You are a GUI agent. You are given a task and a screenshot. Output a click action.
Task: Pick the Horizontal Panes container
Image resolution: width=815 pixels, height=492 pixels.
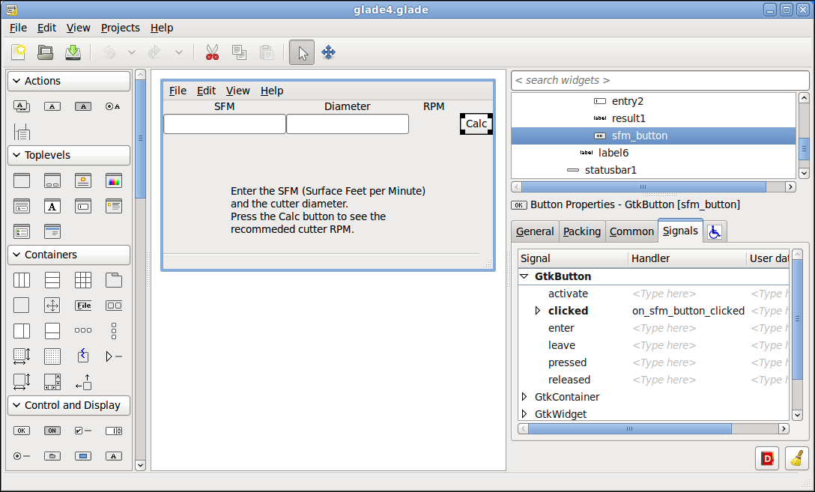click(x=21, y=331)
